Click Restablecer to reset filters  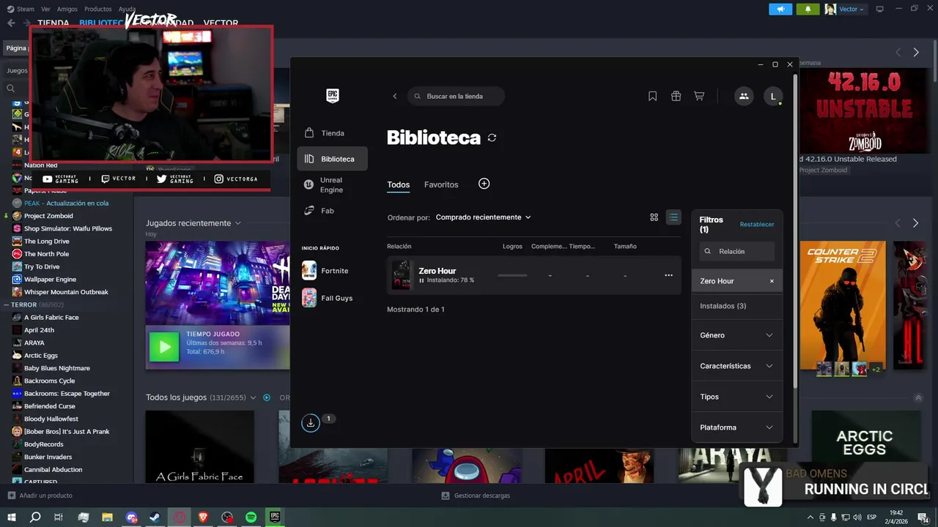[757, 225]
